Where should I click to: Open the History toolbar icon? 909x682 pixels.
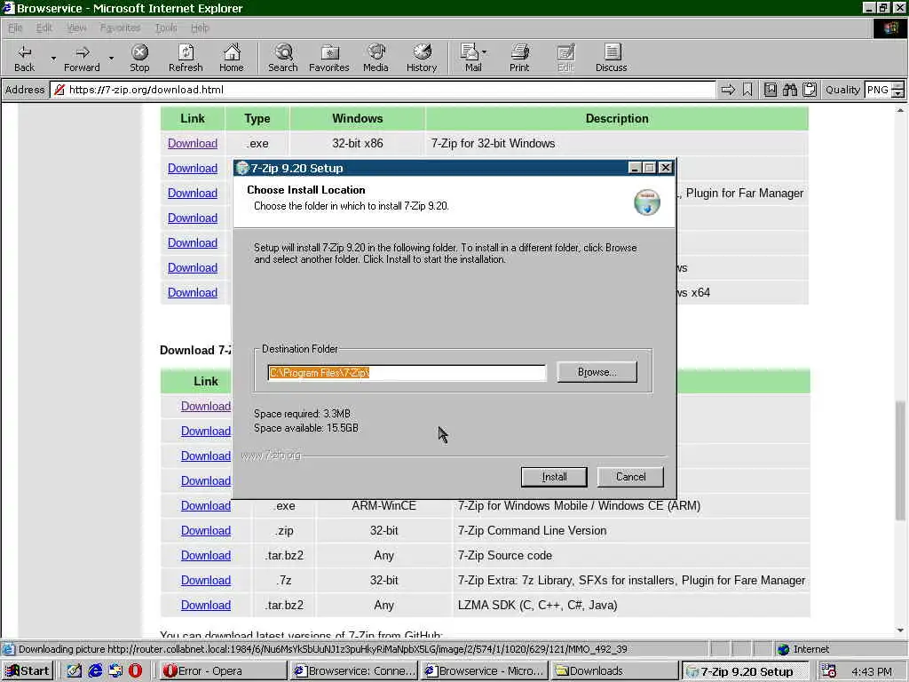422,58
